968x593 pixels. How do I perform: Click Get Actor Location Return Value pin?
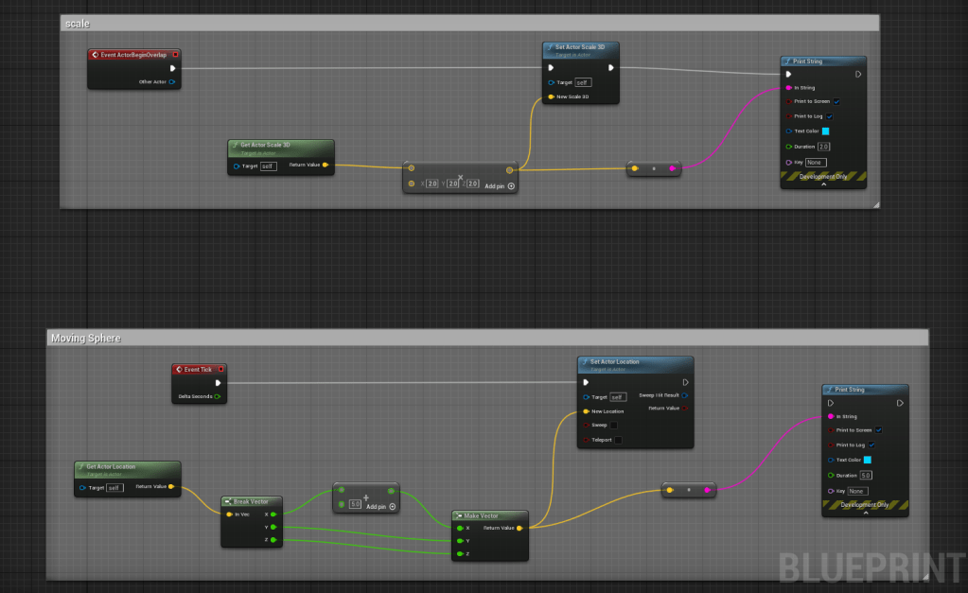point(170,487)
